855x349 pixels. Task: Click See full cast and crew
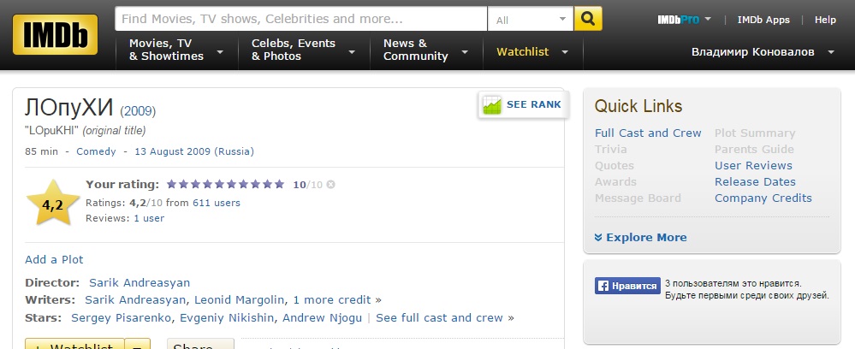coord(440,317)
